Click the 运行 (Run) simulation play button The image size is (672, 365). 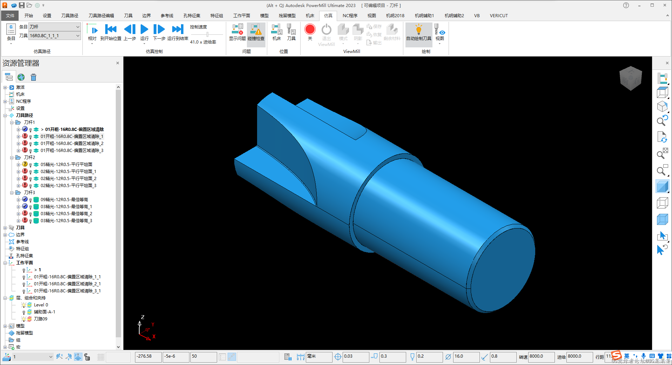(144, 30)
